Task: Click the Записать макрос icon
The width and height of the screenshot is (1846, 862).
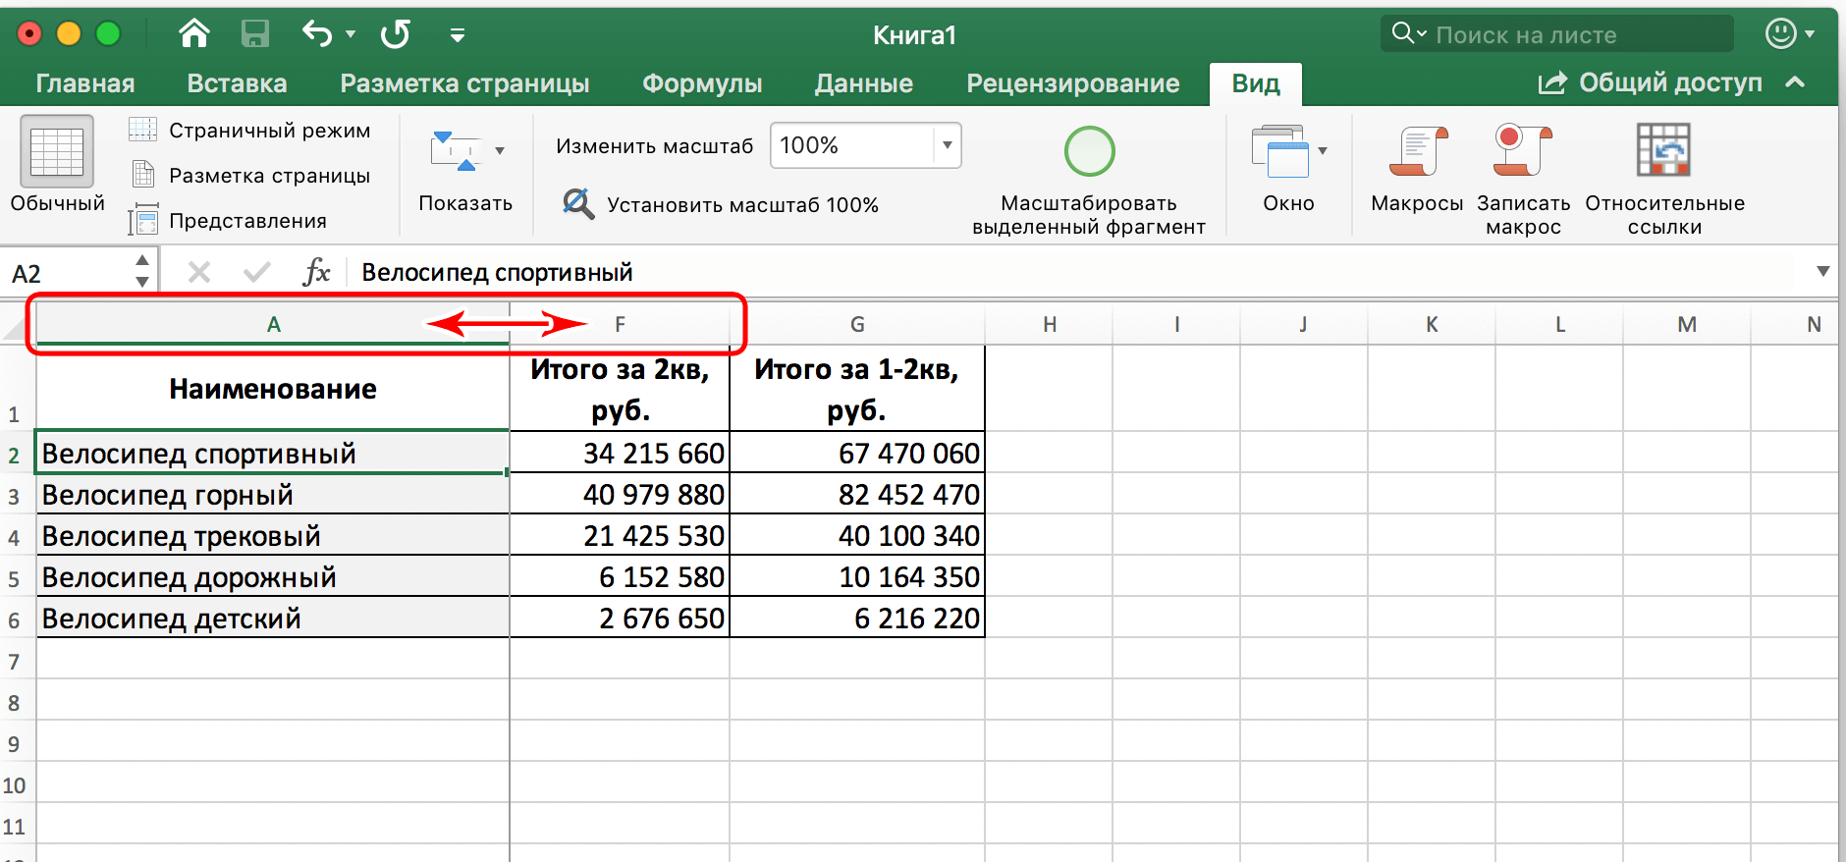Action: (1523, 150)
